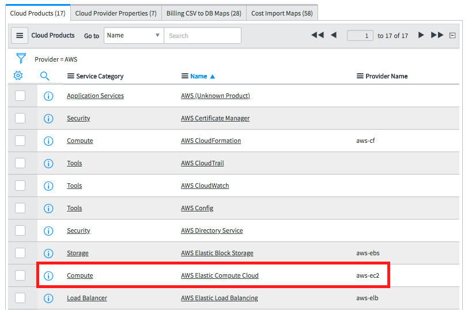Go to first page double-arrow

(x=317, y=35)
